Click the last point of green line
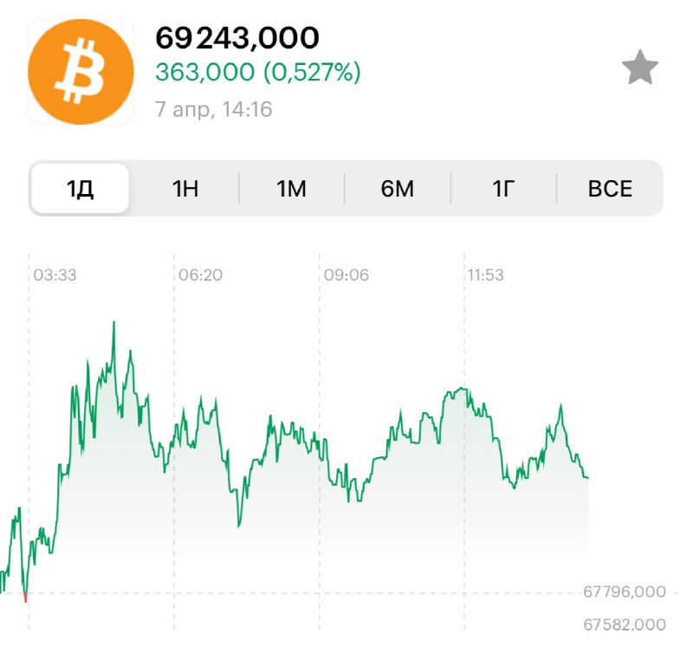Screen dimensions: 693x646 587,478
